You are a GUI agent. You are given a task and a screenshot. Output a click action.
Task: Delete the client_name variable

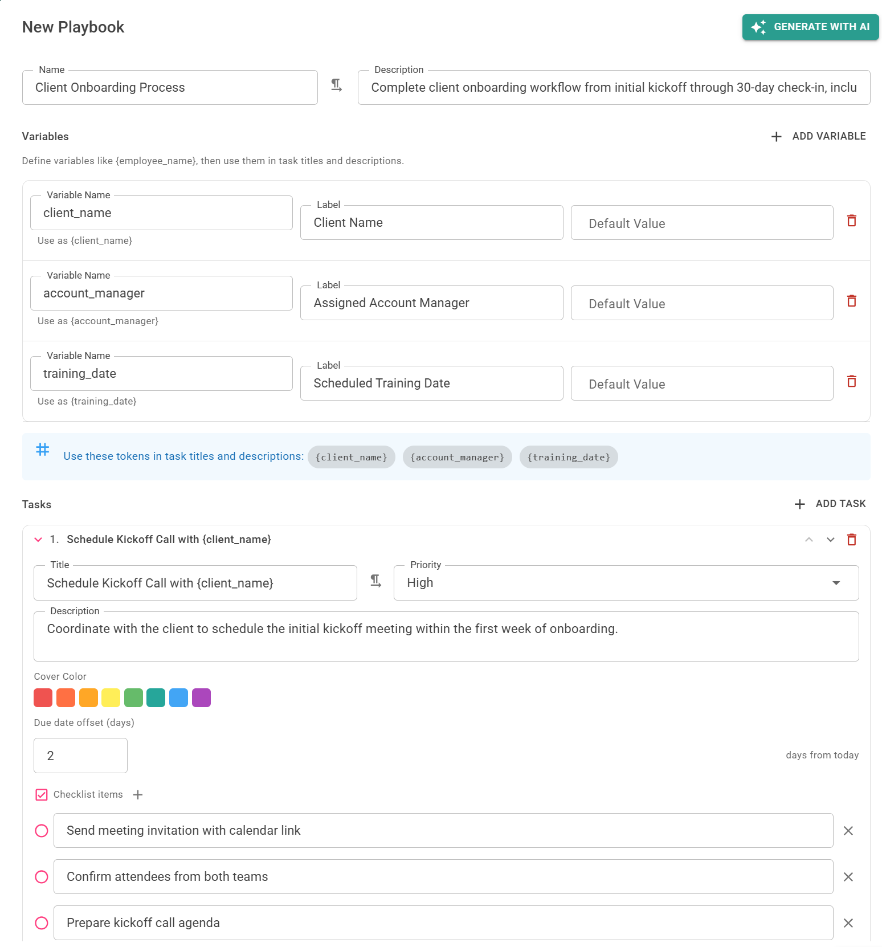pos(852,221)
